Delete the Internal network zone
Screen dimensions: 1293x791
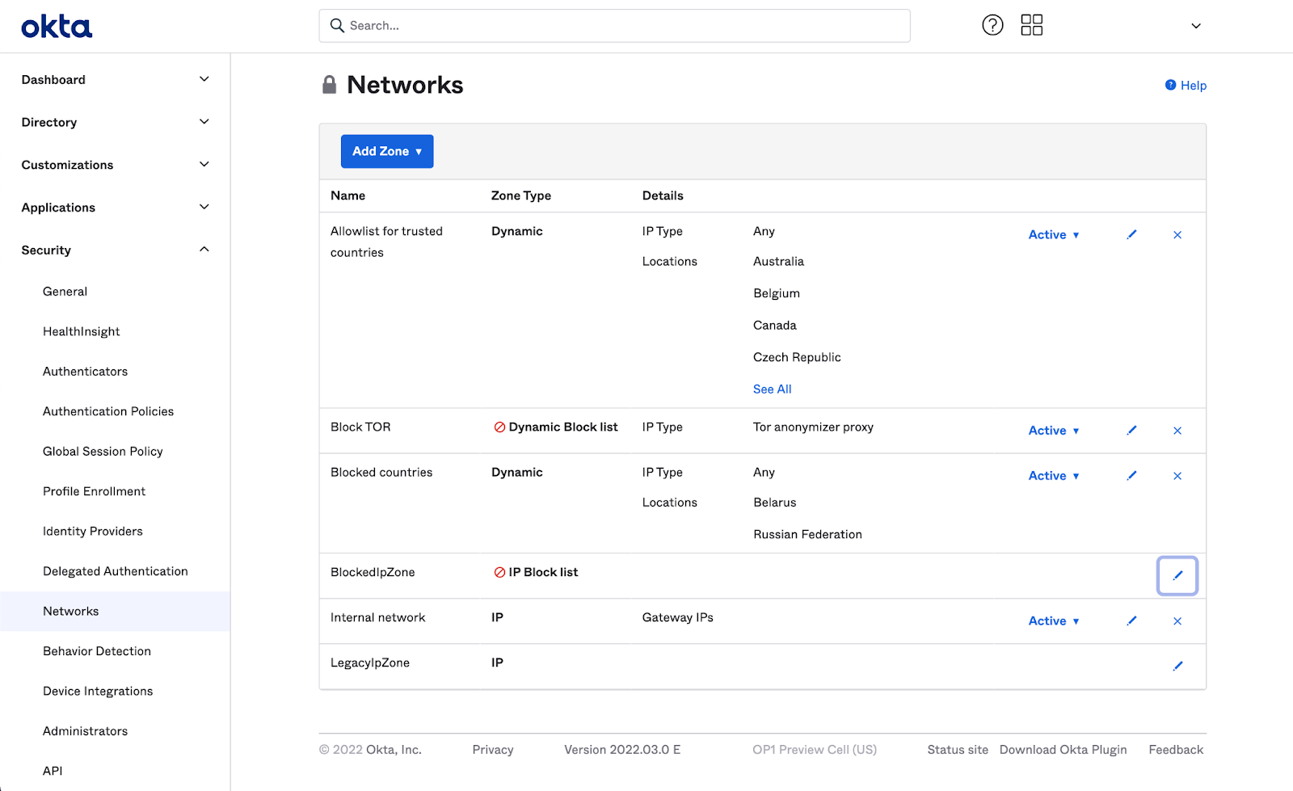tap(1177, 621)
